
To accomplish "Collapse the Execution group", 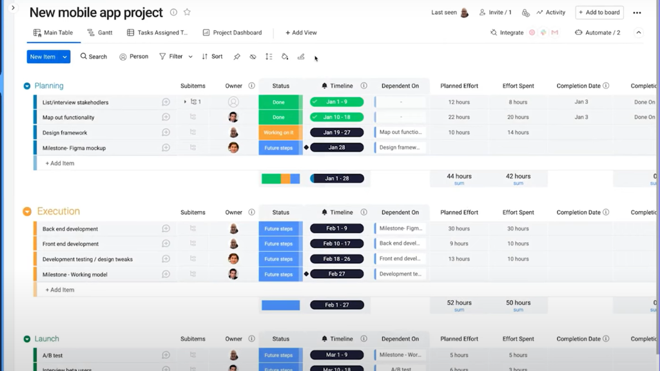I will [x=27, y=211].
